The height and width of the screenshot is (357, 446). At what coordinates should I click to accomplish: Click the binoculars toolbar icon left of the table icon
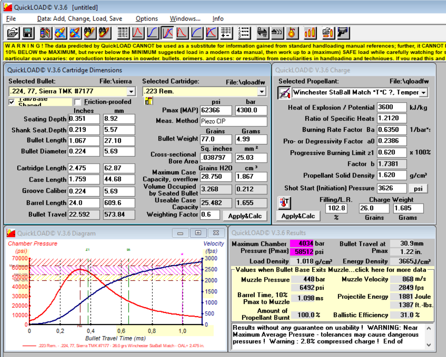105,33
